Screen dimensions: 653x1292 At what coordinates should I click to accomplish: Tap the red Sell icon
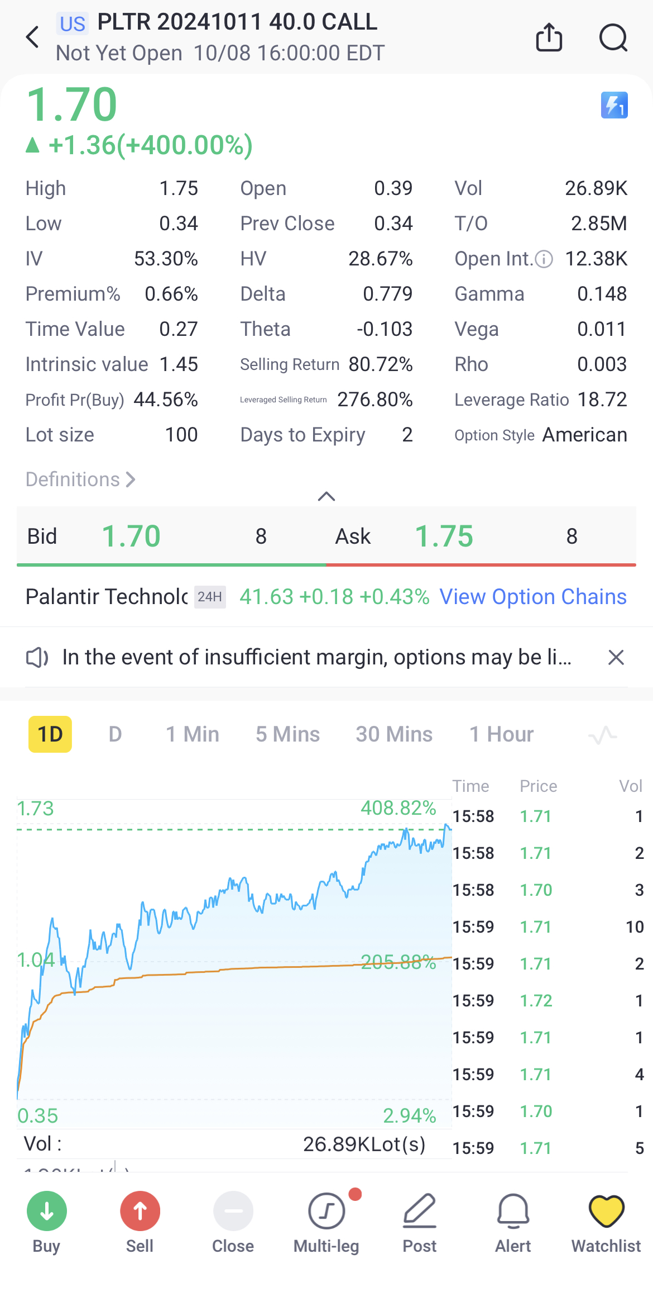point(140,1211)
